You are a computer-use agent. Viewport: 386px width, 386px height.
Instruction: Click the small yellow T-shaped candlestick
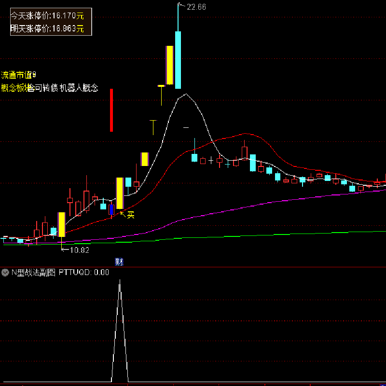tap(161, 87)
